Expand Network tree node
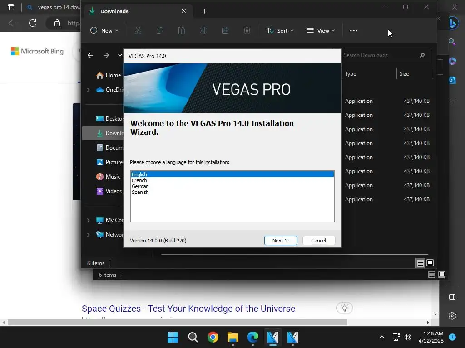The width and height of the screenshot is (465, 348). (x=89, y=235)
